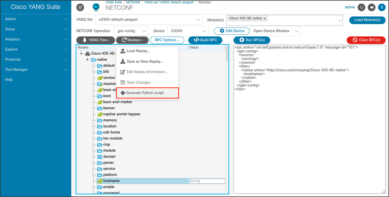
Task: Click the admin user link
Action: point(350,8)
